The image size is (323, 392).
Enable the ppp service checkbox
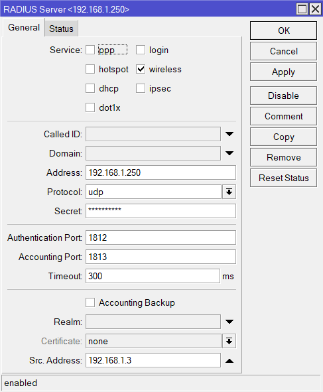coord(90,50)
